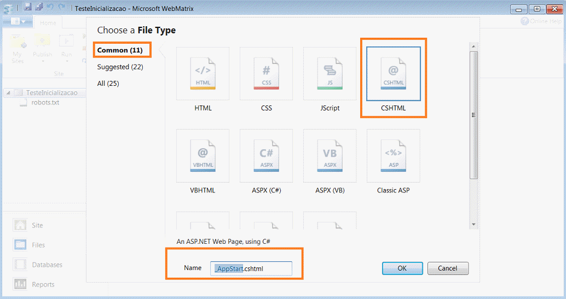Click the file type list scroll thumb
The image size is (566, 299).
[473, 115]
